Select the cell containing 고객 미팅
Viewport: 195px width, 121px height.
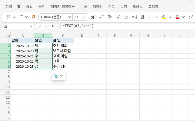click(x=63, y=56)
